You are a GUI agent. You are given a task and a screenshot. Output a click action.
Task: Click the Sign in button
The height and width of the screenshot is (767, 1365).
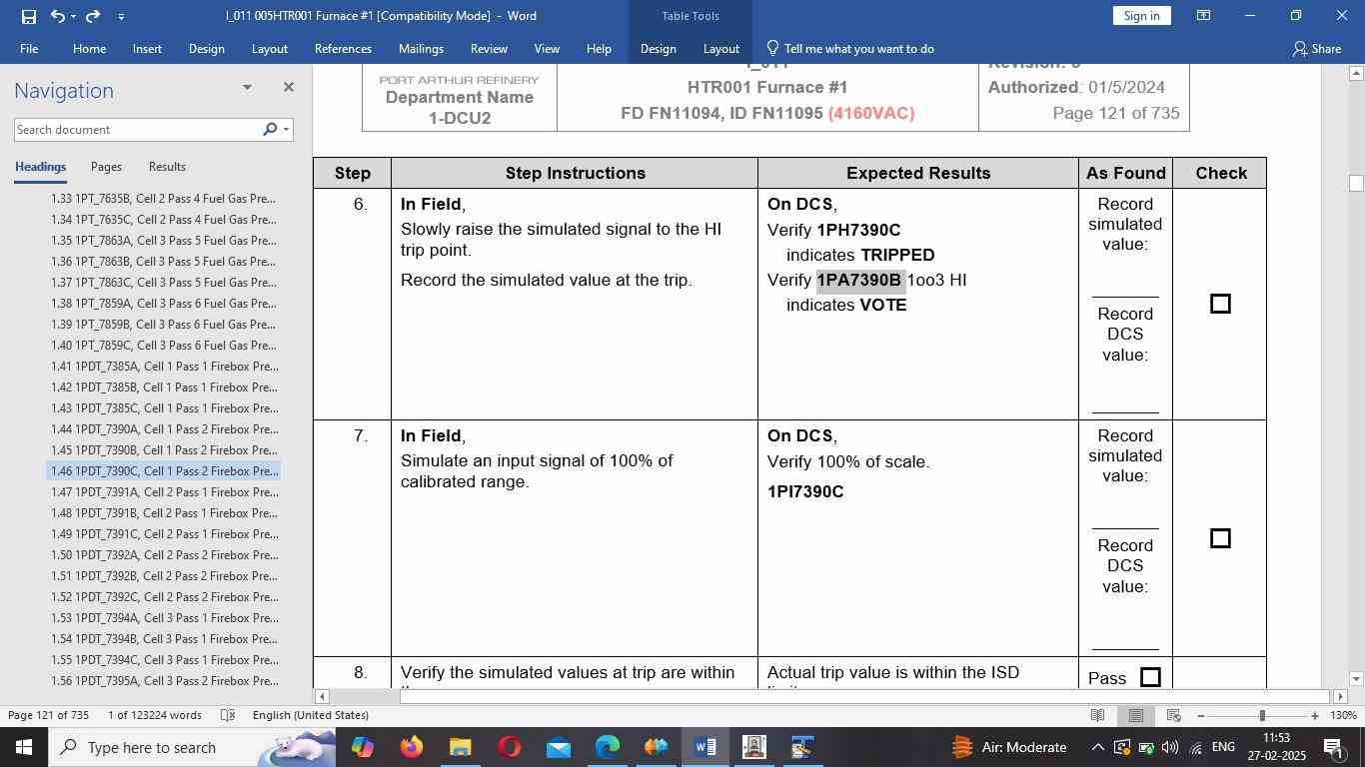1141,15
